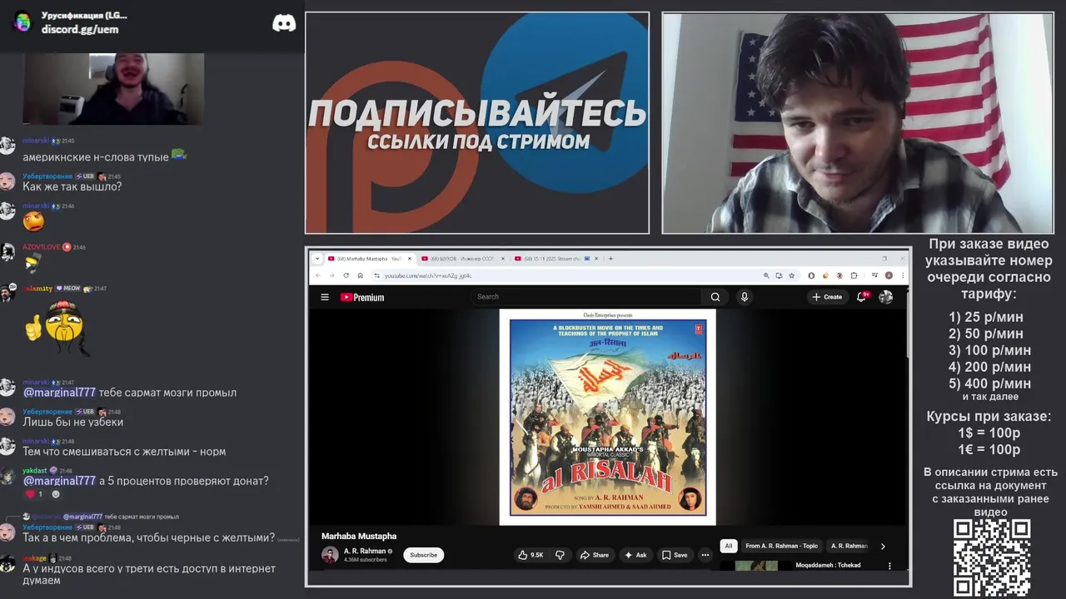Click the YouTube Premium logo

362,297
